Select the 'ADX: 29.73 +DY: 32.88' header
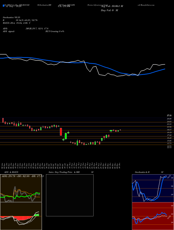This screenshot has height=230, width=174. 15,176
